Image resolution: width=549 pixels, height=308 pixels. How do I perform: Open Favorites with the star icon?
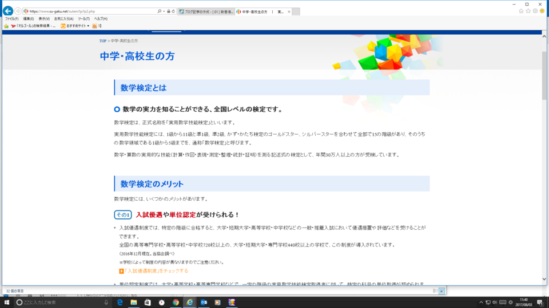(x=528, y=11)
